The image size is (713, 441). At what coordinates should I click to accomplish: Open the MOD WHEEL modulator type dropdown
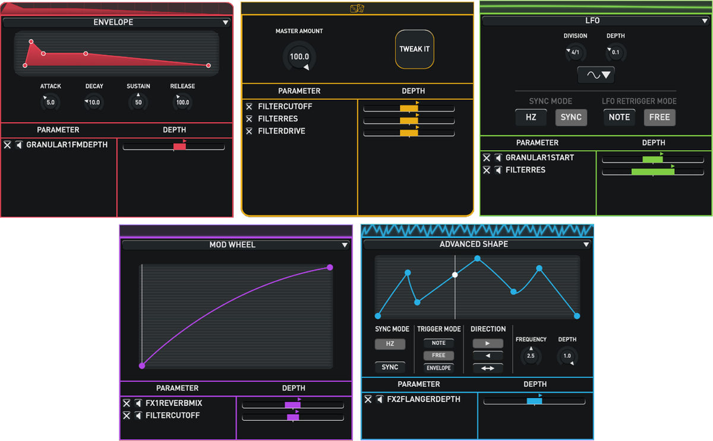pyautogui.click(x=344, y=245)
